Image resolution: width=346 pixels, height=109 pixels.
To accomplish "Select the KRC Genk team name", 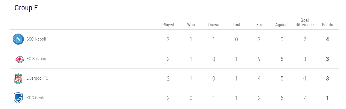I will [35, 98].
